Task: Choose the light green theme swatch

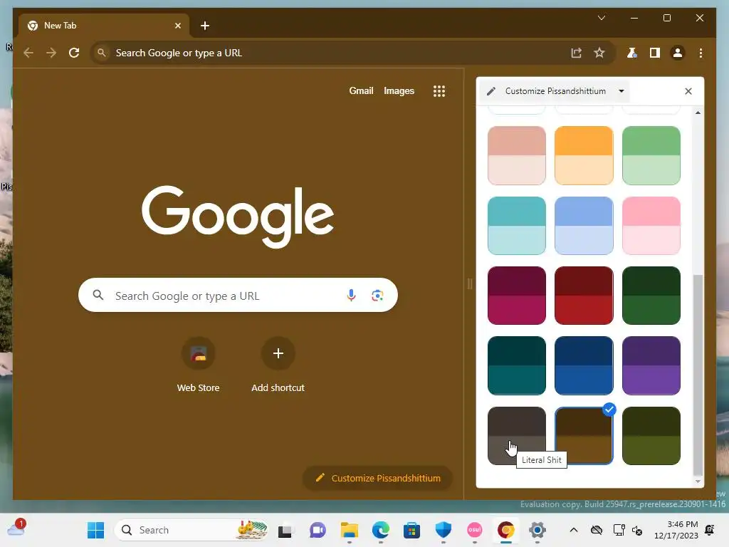Action: (x=651, y=155)
